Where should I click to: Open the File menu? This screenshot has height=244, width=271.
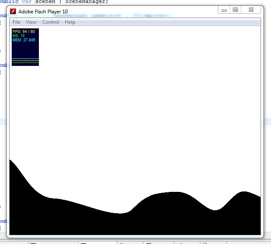point(16,22)
